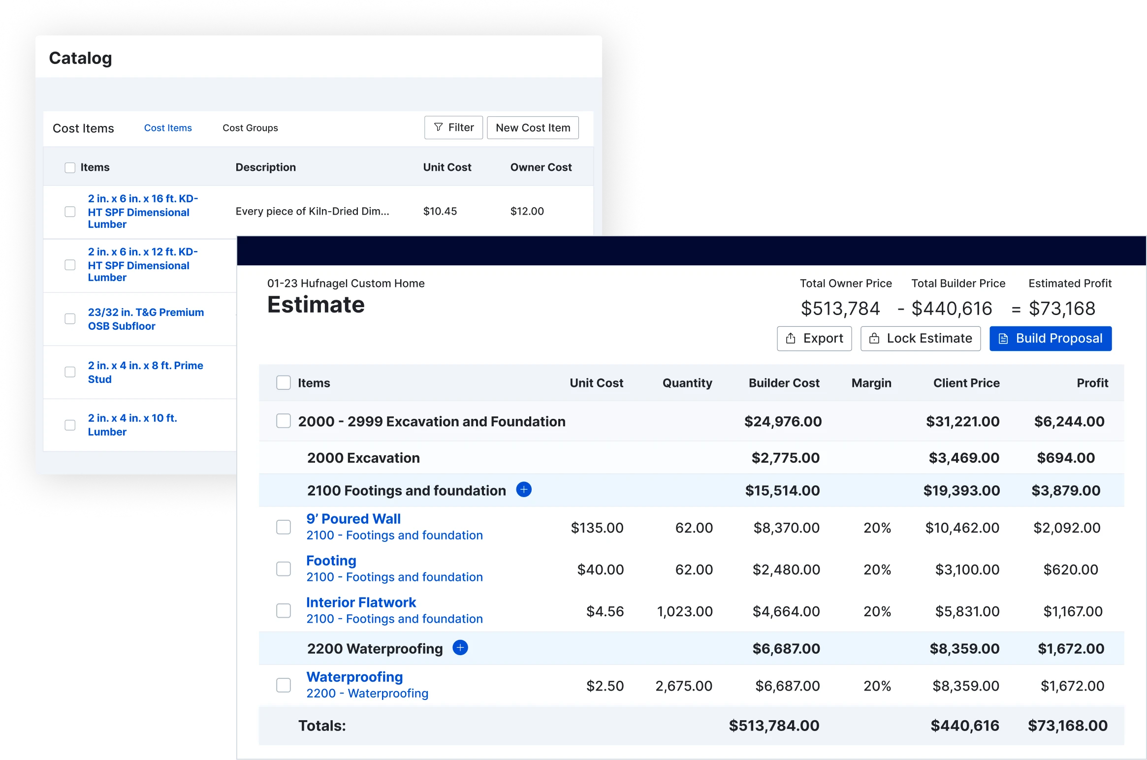
Task: Select the 2200 Waterproofing group row
Action: [691, 648]
